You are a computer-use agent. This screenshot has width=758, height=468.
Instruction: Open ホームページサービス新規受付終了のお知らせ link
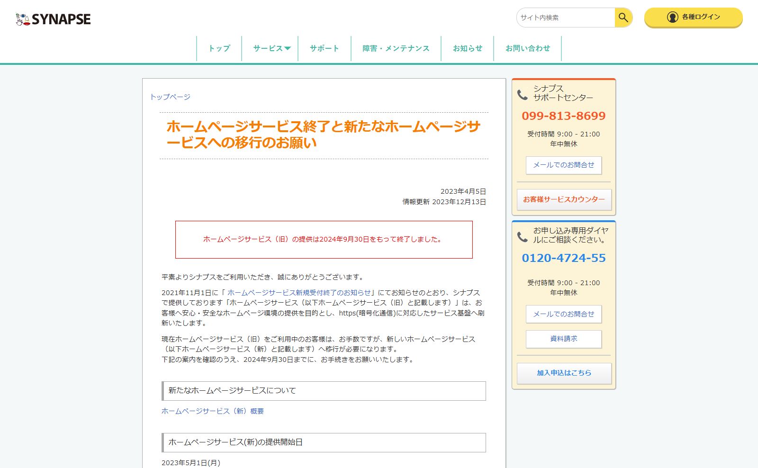299,293
